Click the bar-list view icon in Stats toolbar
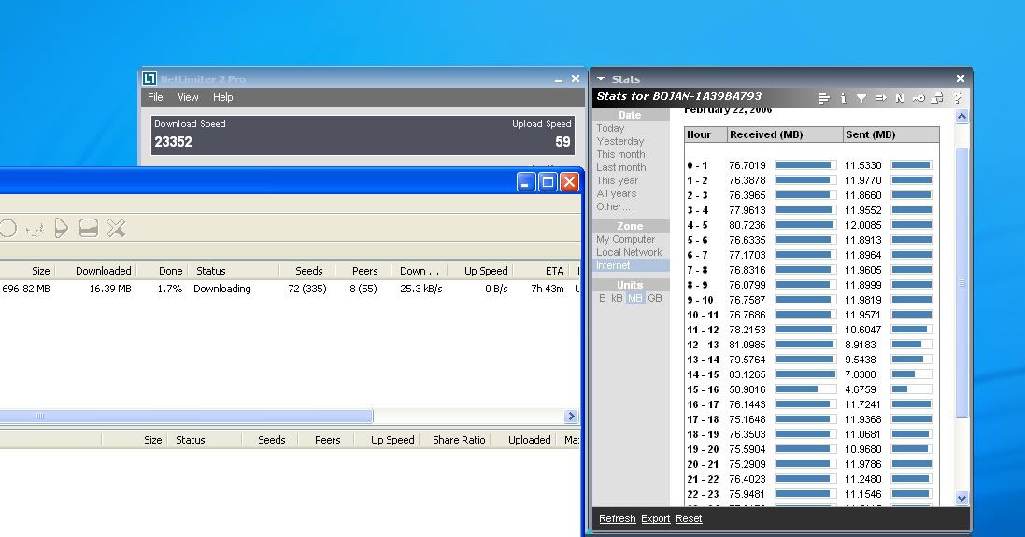Screen dimensions: 1025x537 tap(824, 98)
